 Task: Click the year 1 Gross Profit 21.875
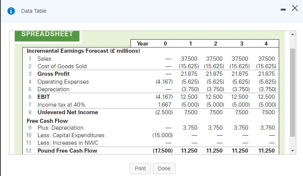pos(189,74)
